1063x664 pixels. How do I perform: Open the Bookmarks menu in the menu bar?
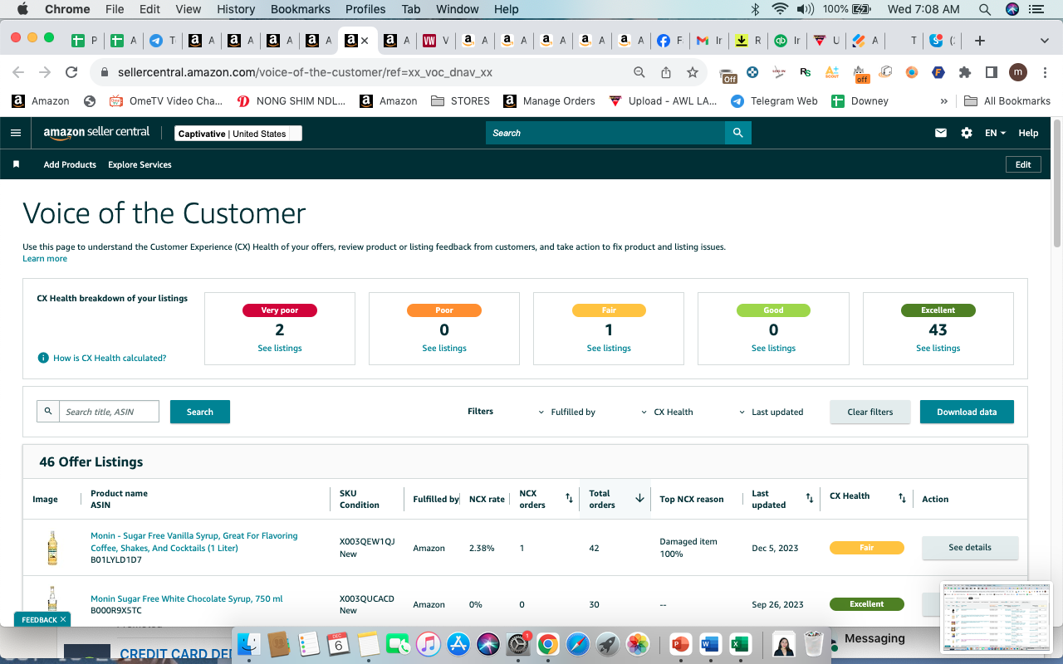[301, 9]
